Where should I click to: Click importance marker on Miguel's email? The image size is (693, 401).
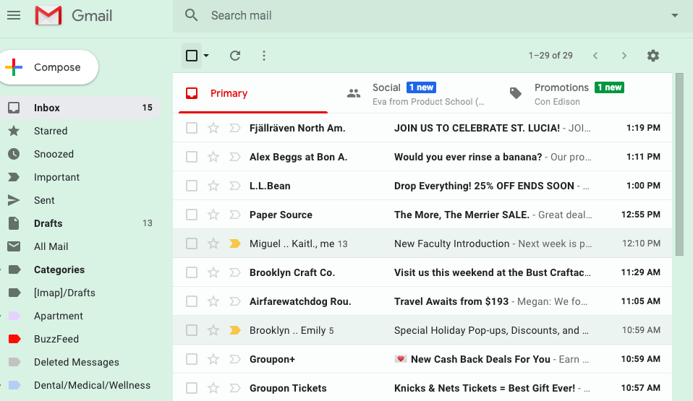pyautogui.click(x=234, y=243)
